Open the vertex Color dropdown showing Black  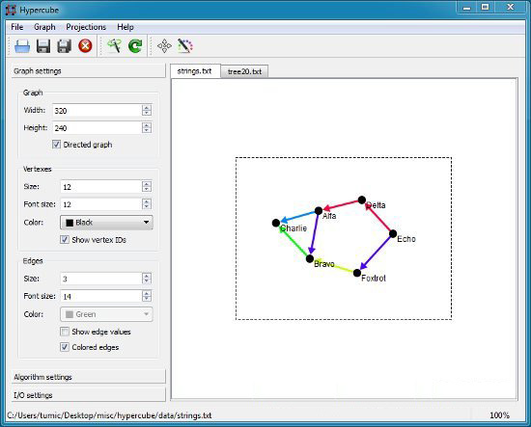106,223
